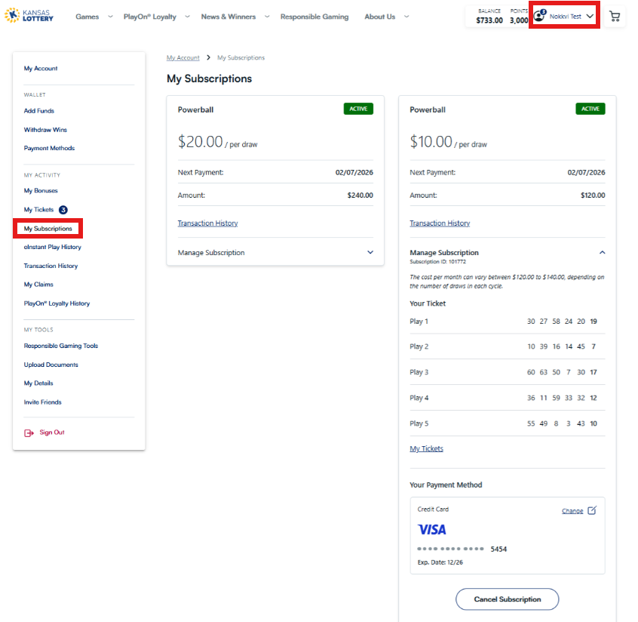Image resolution: width=638 pixels, height=622 pixels.
Task: Click Exp. Date: 12/26 text
Action: (440, 562)
